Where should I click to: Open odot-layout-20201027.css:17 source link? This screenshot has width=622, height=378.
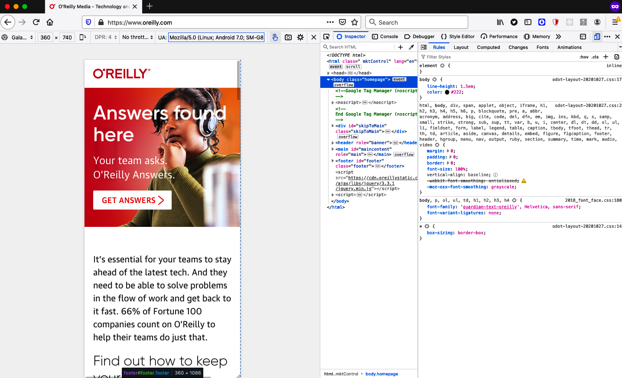(587, 80)
